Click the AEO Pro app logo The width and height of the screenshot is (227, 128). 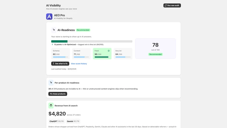pos(49,16)
